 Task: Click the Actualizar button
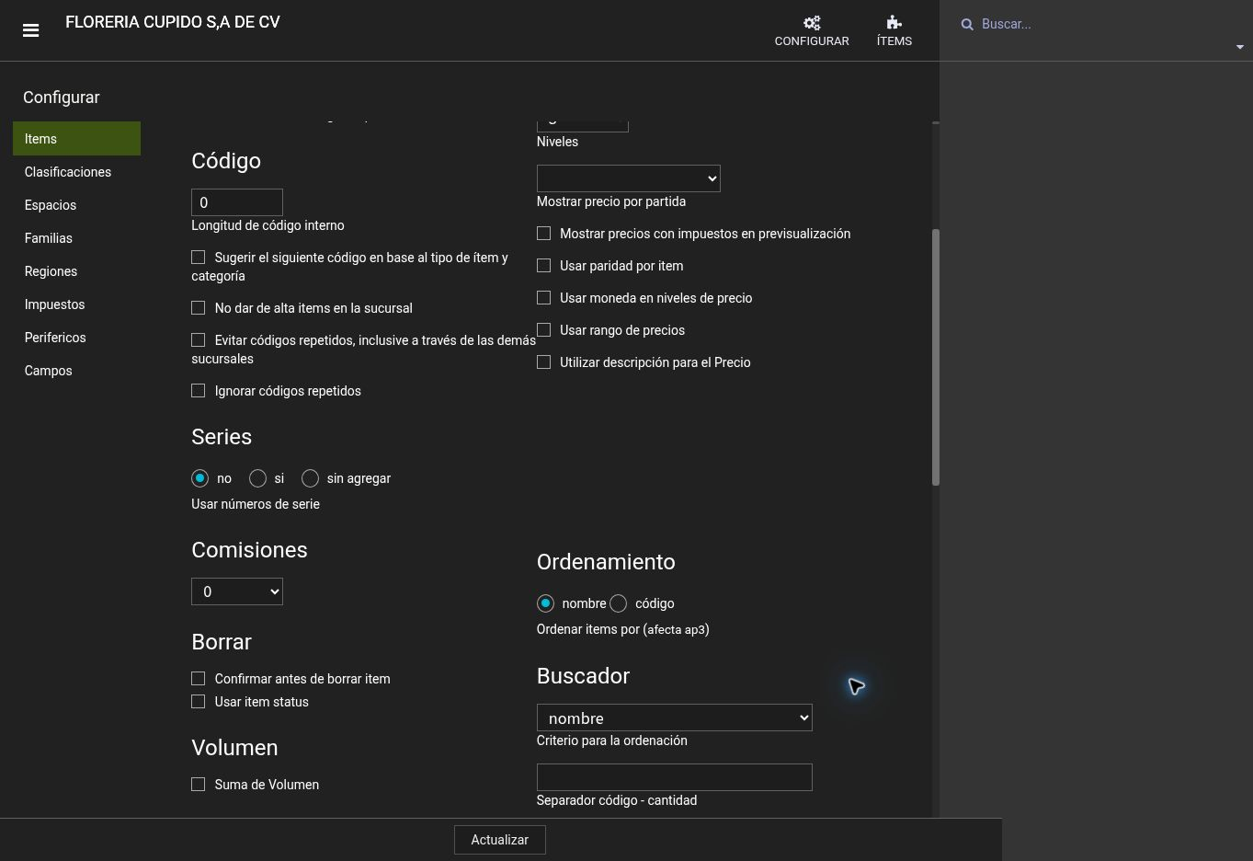pos(500,840)
